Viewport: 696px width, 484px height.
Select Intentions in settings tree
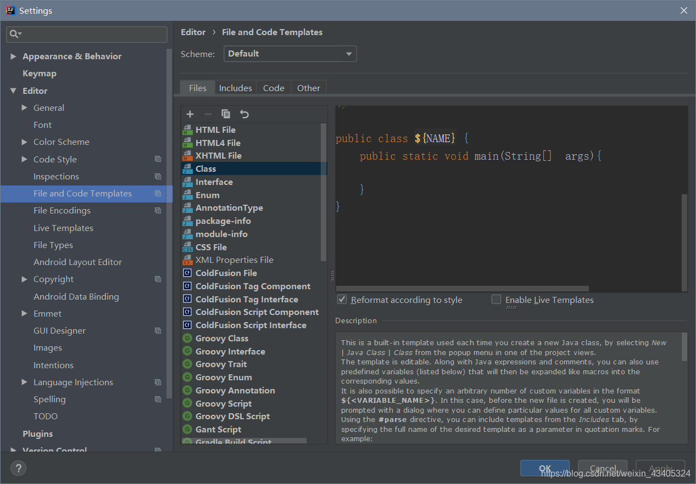coord(53,365)
